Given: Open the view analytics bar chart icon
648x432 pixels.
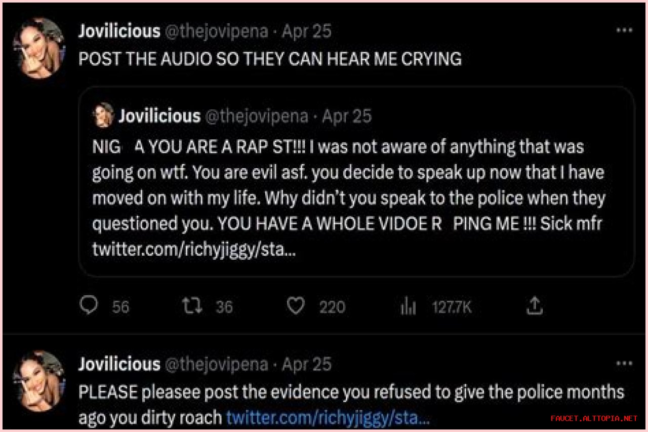Looking at the screenshot, I should (x=408, y=306).
